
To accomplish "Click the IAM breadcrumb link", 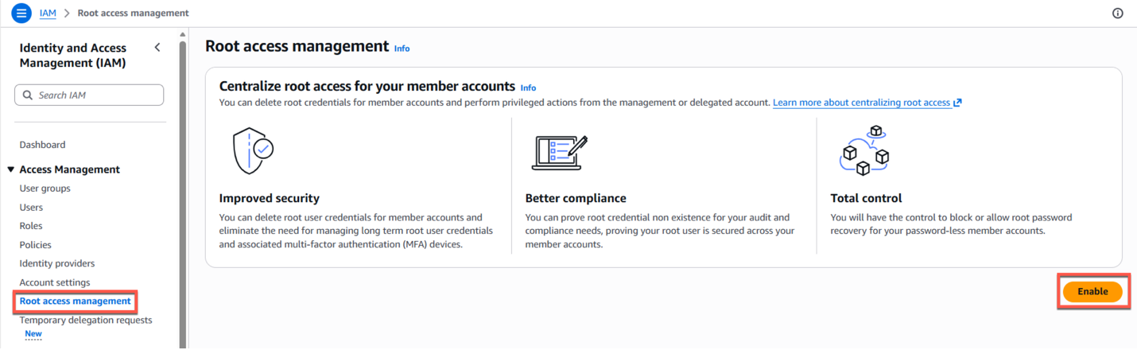I will 48,14.
